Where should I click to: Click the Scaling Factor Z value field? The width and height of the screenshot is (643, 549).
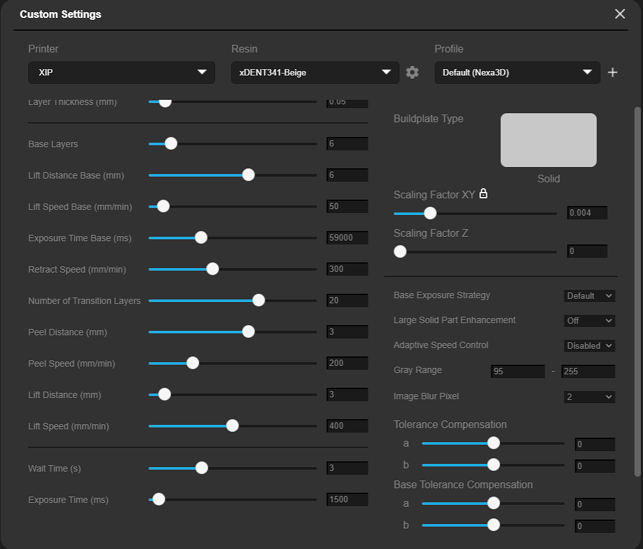(x=587, y=251)
